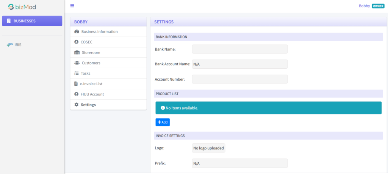Click the No logo uploaded box
The image size is (388, 174).
pos(208,148)
